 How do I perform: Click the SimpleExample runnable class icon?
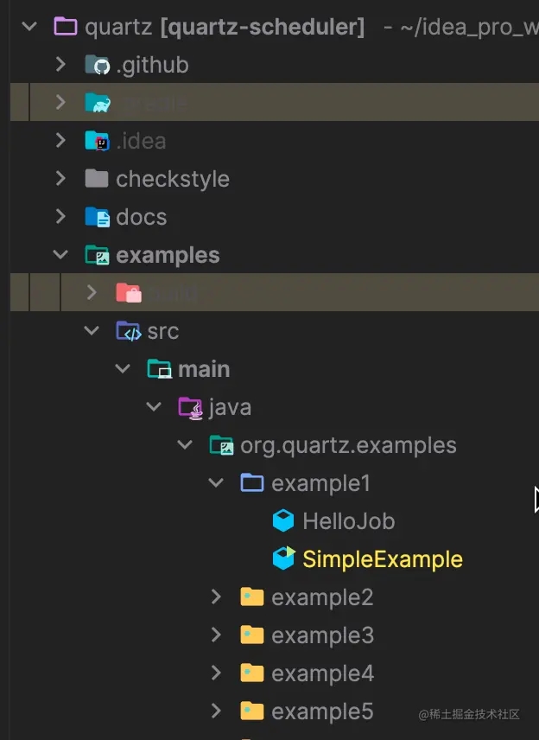point(283,559)
